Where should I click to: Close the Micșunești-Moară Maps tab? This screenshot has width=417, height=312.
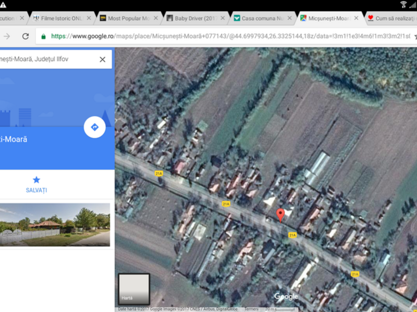[x=355, y=18]
